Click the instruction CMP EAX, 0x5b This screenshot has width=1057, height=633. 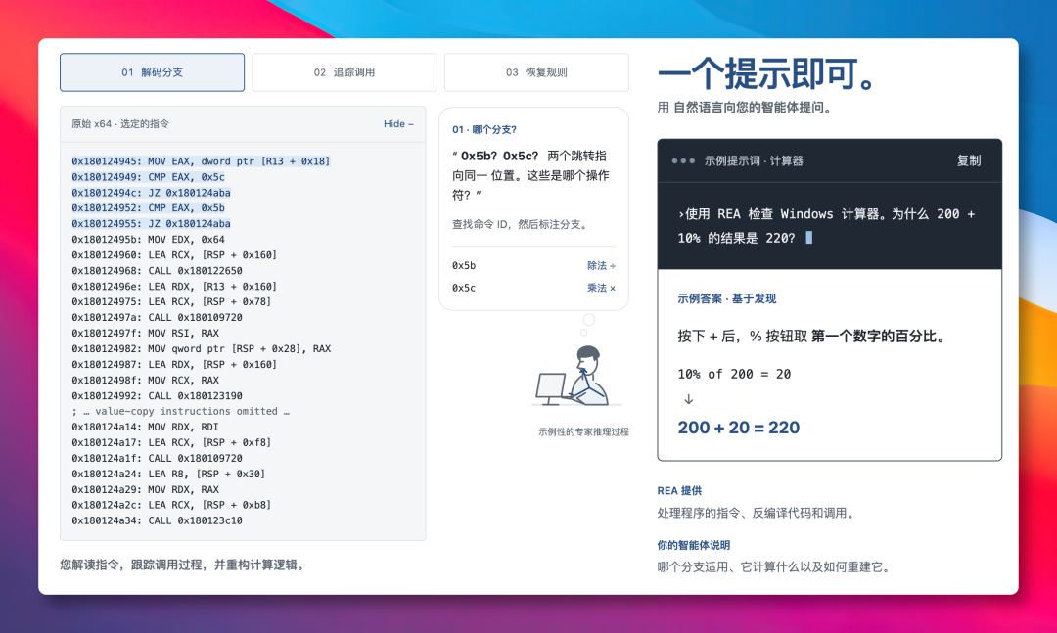pos(149,207)
